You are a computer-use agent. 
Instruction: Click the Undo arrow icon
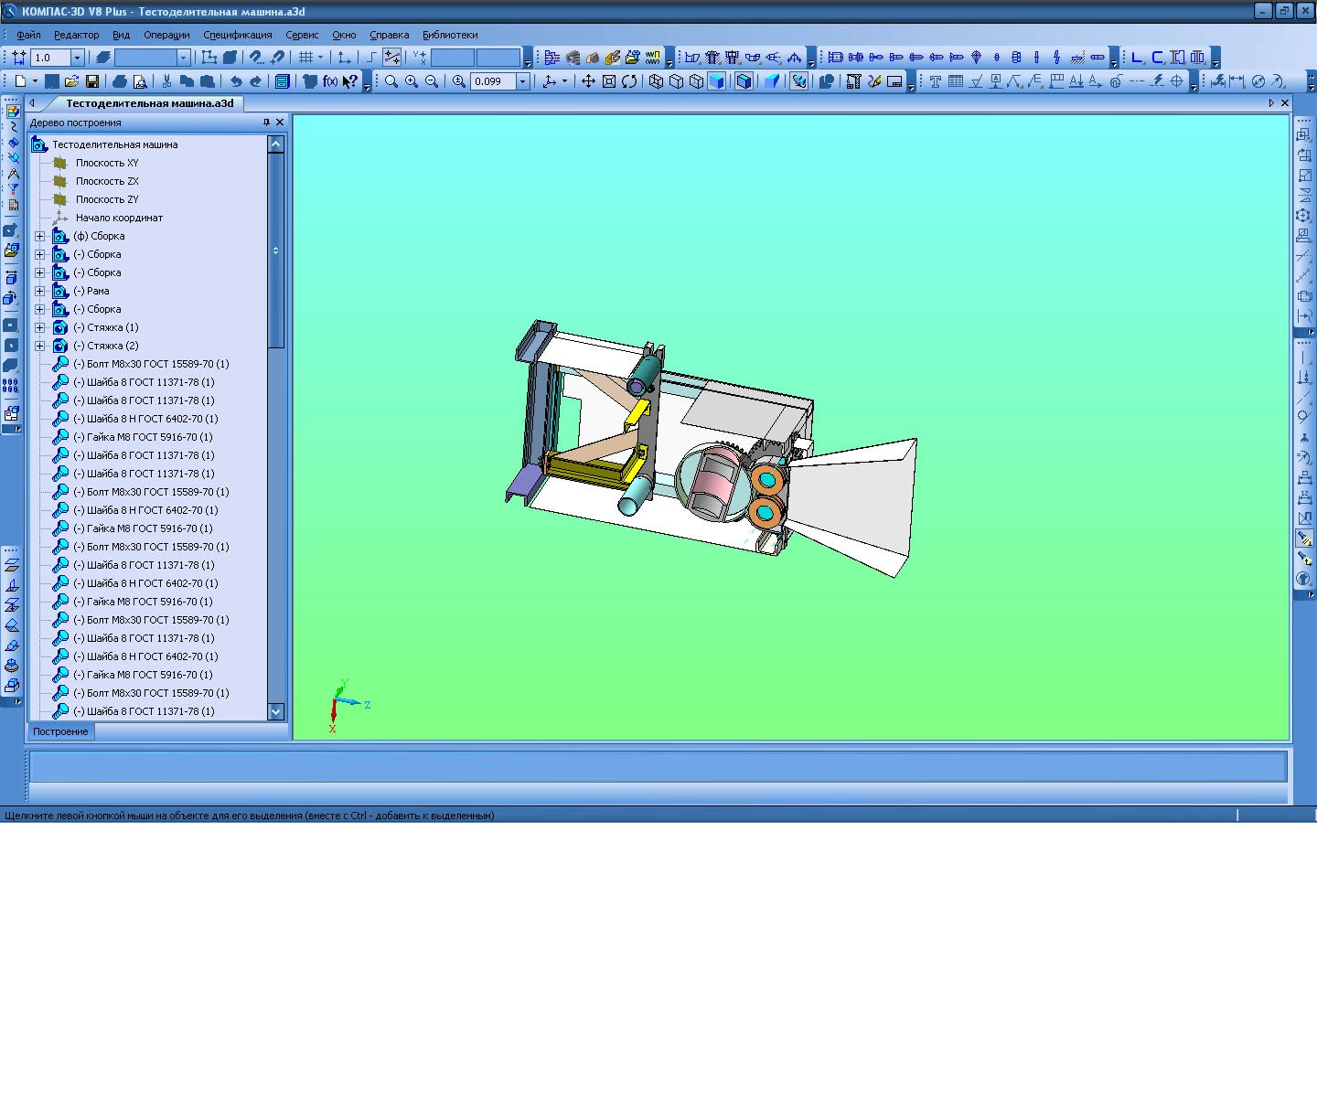(236, 81)
